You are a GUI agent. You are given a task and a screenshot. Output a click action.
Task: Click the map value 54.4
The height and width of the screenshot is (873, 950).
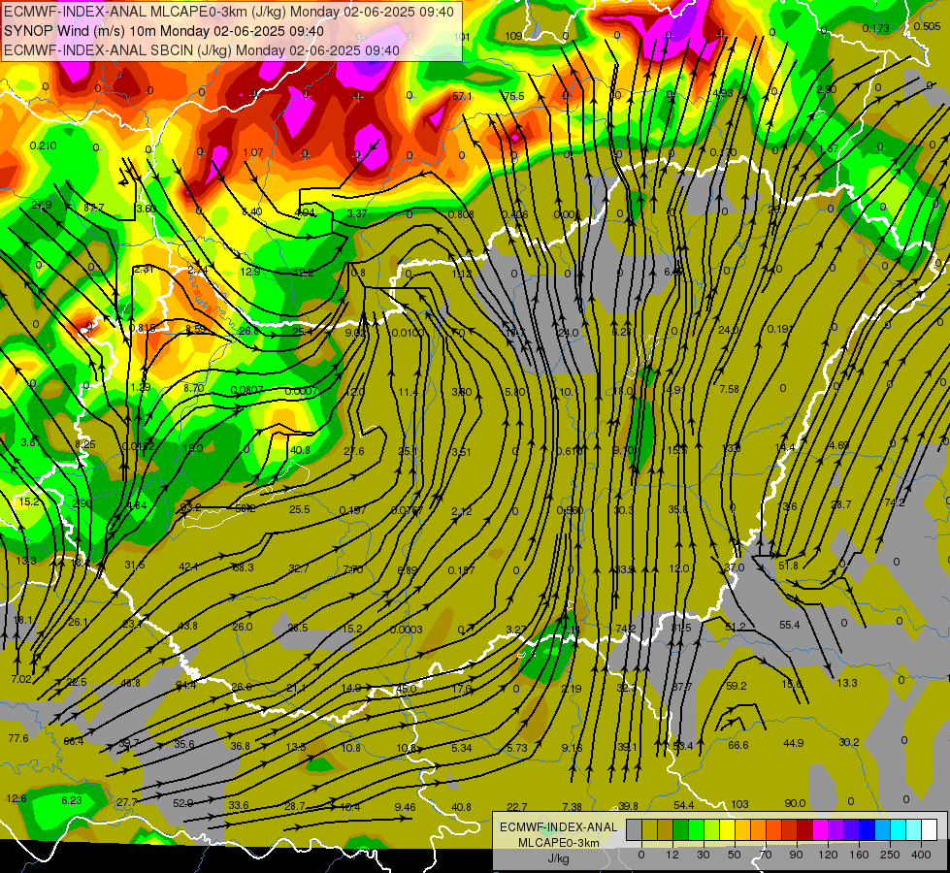pos(684,804)
